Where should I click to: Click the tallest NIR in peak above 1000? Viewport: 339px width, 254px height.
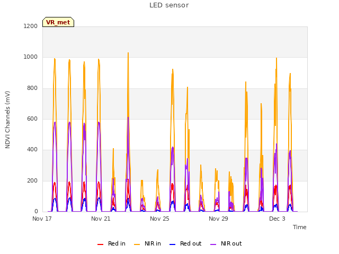click(128, 53)
